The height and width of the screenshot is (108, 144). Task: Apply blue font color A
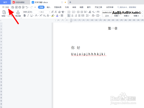click(x=57, y=16)
